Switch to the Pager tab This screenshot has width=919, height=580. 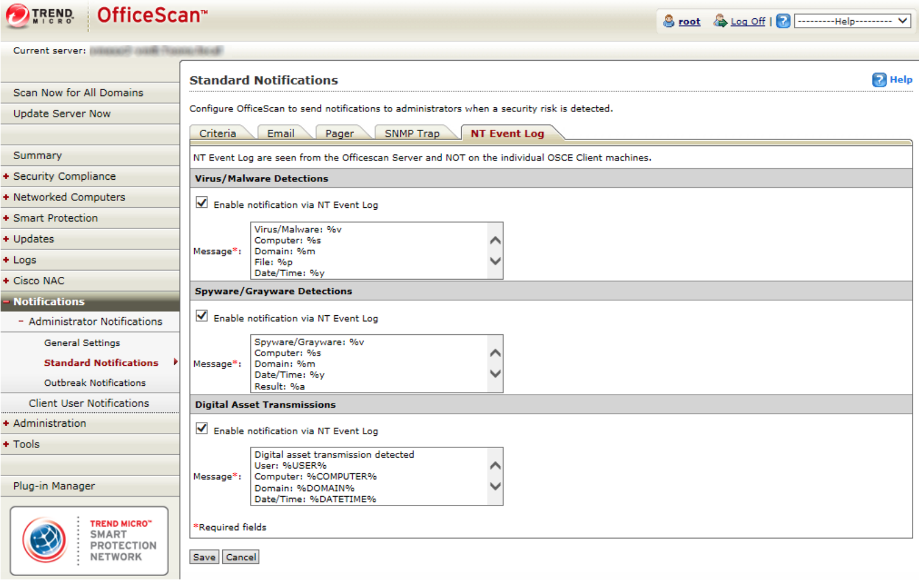pos(339,133)
